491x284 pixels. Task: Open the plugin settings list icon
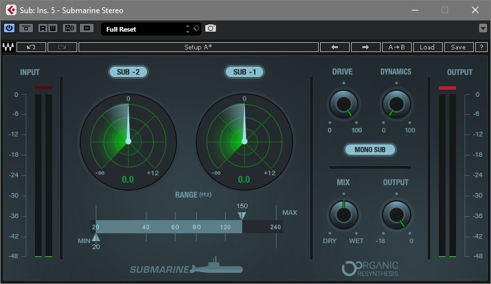pyautogui.click(x=86, y=28)
